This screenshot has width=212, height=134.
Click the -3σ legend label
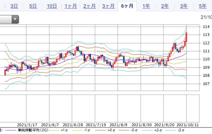point(181,130)
